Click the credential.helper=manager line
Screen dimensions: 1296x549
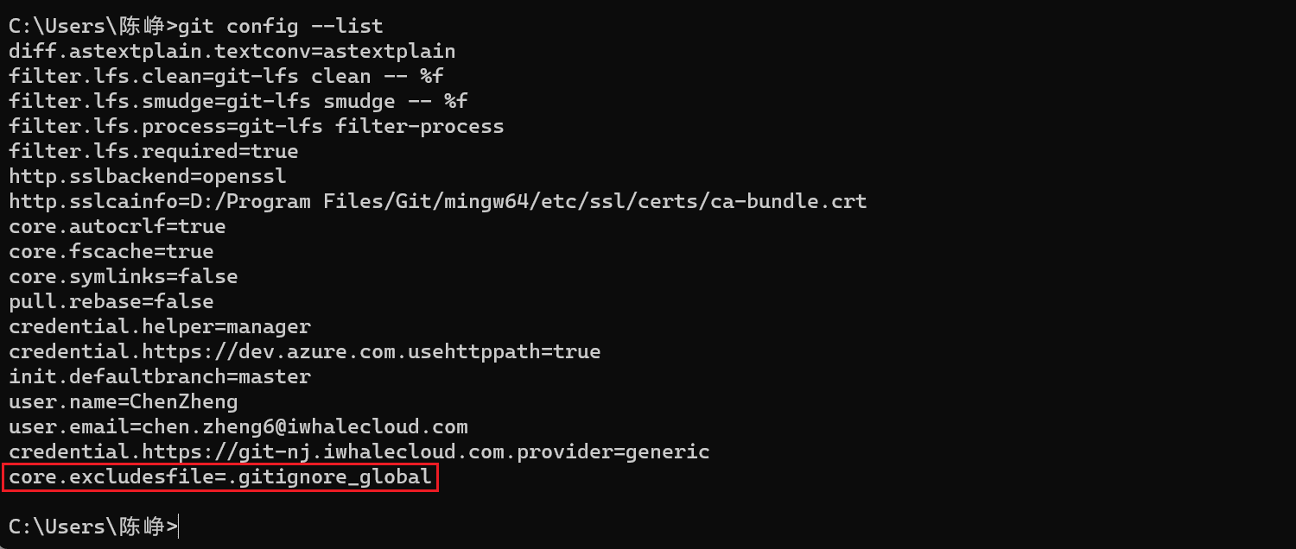[x=159, y=326]
